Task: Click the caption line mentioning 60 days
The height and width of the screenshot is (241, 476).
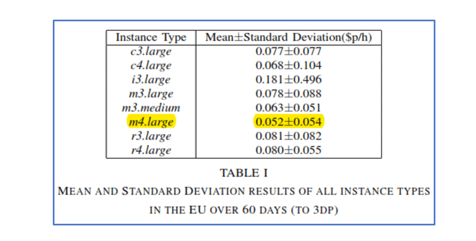Action: 244,210
